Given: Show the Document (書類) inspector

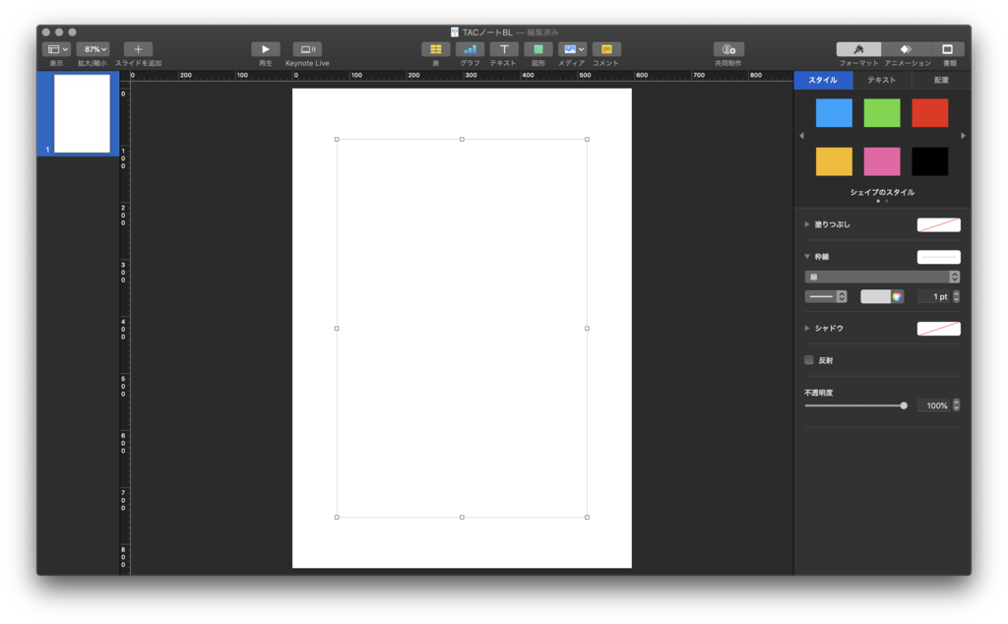Looking at the screenshot, I should click(x=948, y=49).
